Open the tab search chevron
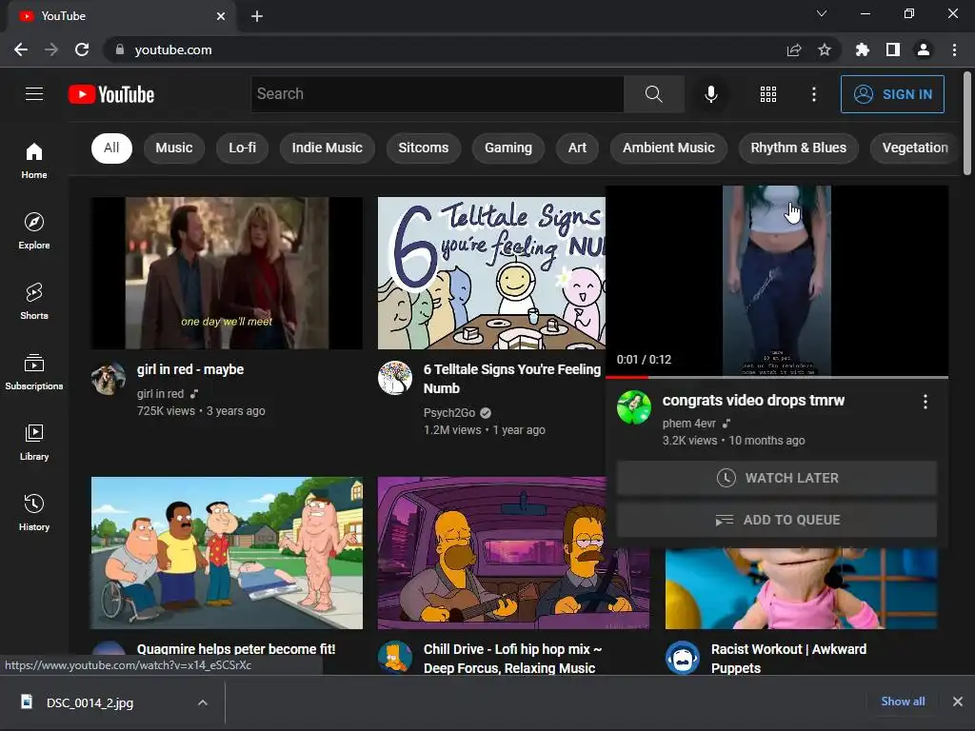This screenshot has height=731, width=975. point(822,13)
